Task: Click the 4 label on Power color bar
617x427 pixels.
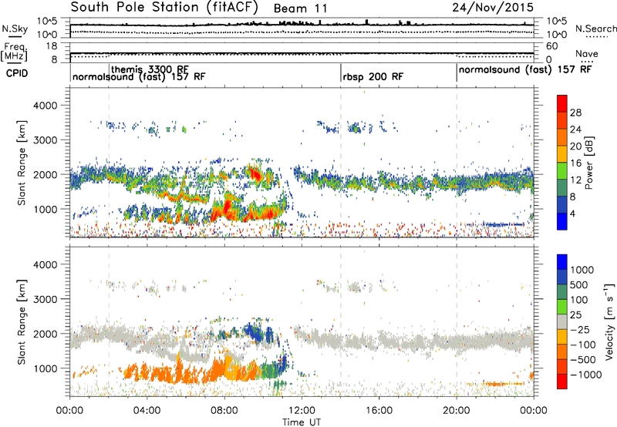Action: (x=574, y=213)
